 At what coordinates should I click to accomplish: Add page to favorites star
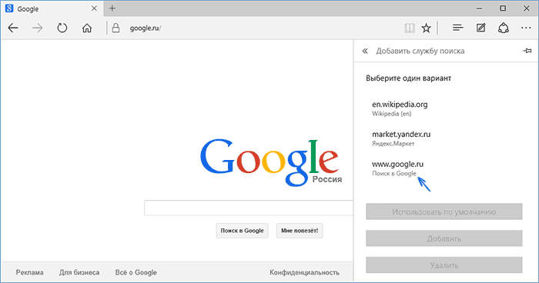(427, 28)
